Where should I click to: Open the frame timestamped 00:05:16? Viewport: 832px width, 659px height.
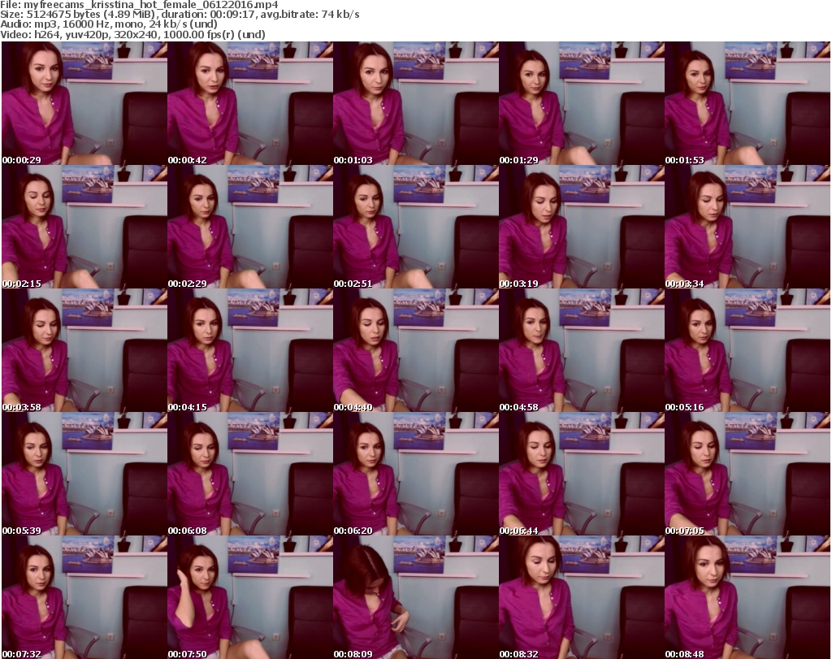click(747, 351)
